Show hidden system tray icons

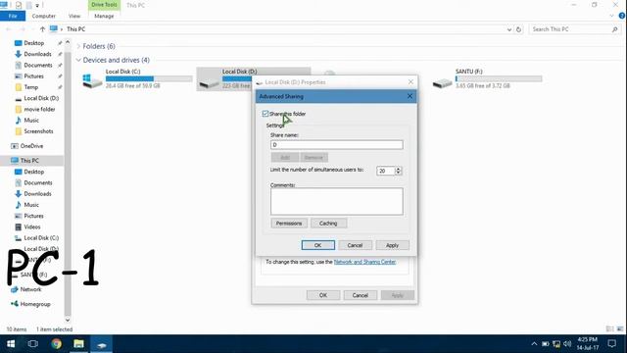point(534,344)
